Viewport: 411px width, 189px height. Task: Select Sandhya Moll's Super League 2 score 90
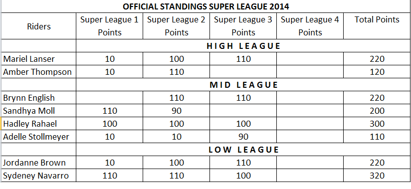[x=177, y=111]
